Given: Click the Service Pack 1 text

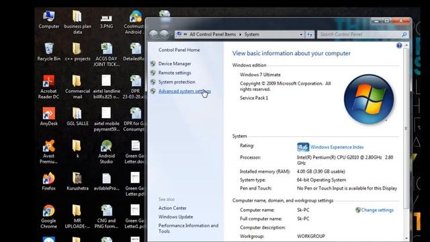Looking at the screenshot, I should pos(254,97).
